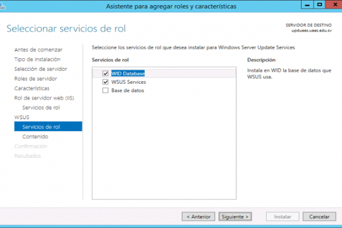Select highlighted Servicios de rol under WSUS

click(48, 127)
